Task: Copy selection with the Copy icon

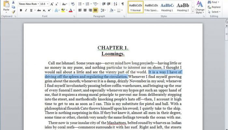Action: pyautogui.click(x=13, y=7)
